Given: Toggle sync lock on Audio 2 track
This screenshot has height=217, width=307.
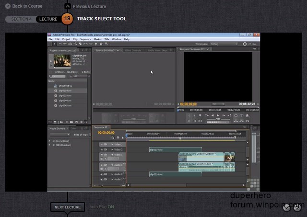Looking at the screenshot, I should pos(106,174).
